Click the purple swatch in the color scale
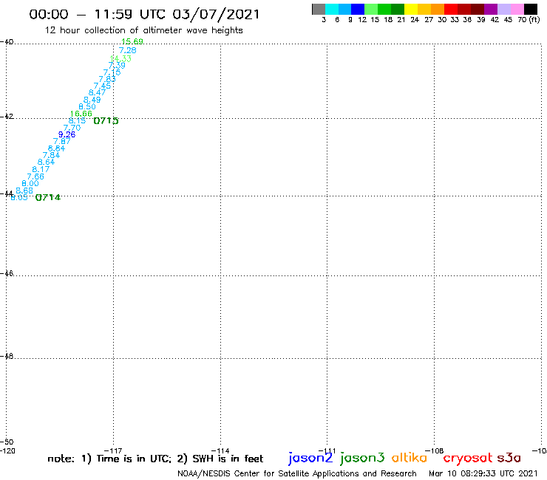This screenshot has height=480, width=547. click(491, 9)
